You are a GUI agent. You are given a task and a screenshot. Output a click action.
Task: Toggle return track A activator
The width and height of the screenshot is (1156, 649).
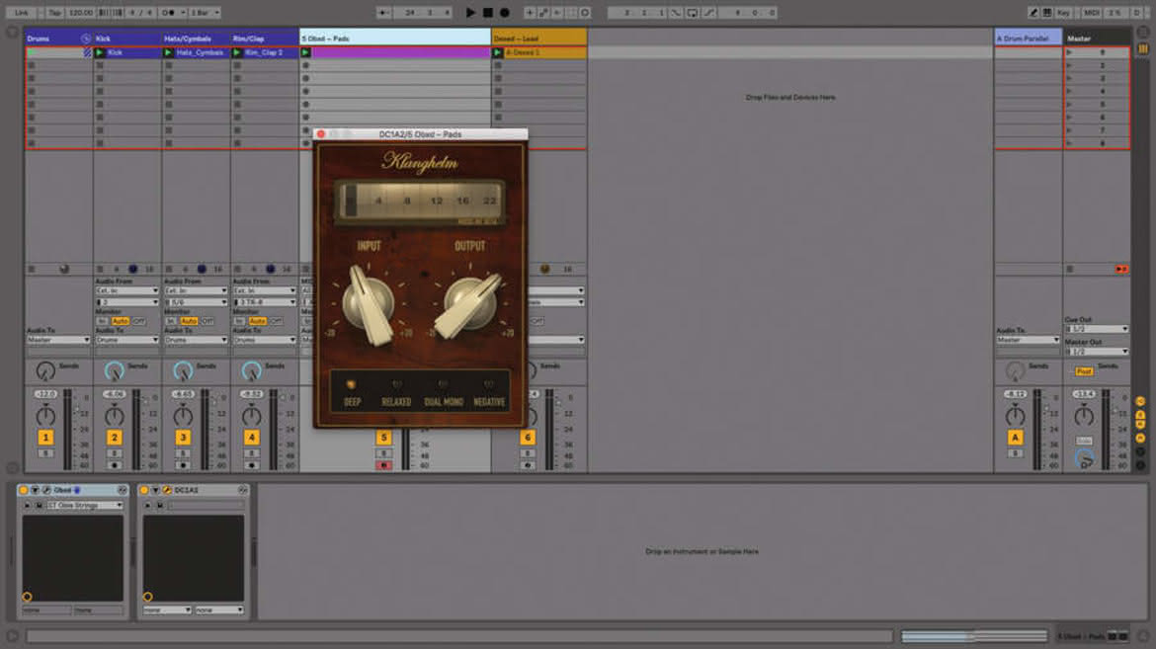(1015, 438)
